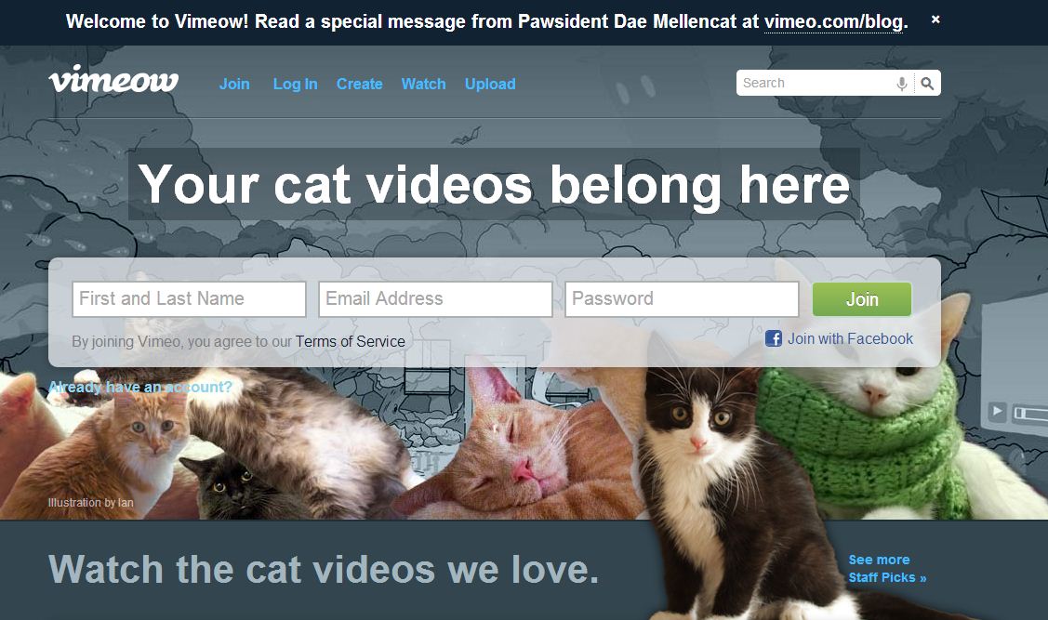Screen dimensions: 1048x620
Task: Activate the microphone voice search icon
Action: [x=902, y=84]
